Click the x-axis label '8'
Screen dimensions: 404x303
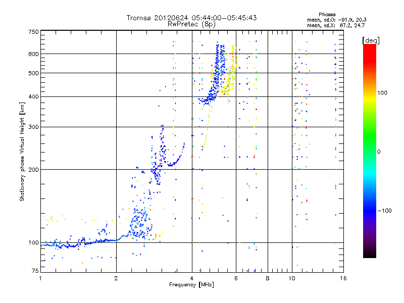[x=268, y=278]
